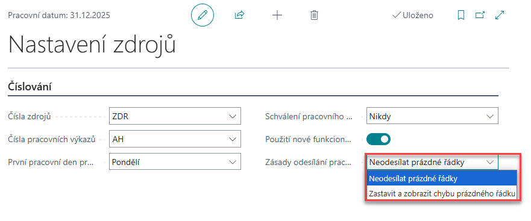
Task: Toggle the Použití nové funkcion... switch
Action: (x=379, y=139)
